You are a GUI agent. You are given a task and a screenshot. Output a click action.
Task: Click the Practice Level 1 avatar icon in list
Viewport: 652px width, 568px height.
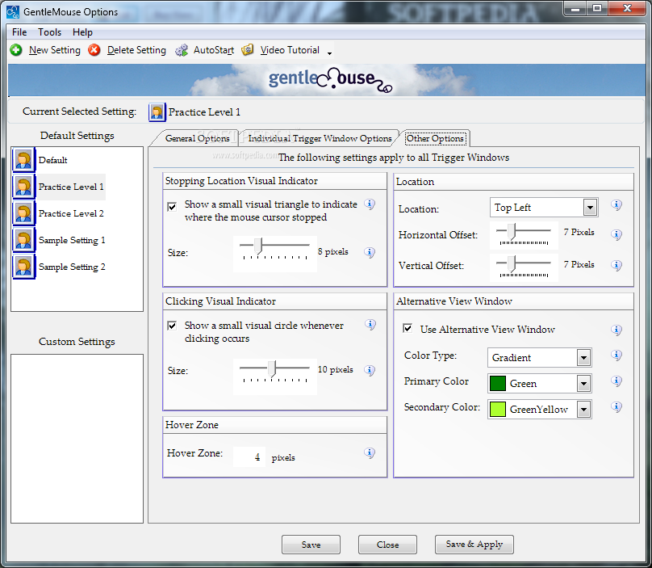pos(23,187)
